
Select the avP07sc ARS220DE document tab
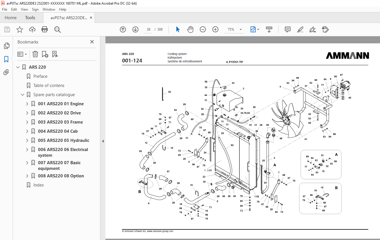(x=69, y=18)
